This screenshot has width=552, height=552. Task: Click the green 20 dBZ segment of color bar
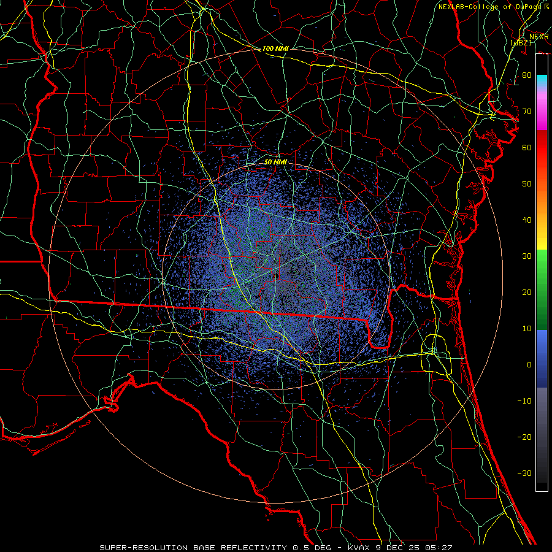tap(542, 292)
